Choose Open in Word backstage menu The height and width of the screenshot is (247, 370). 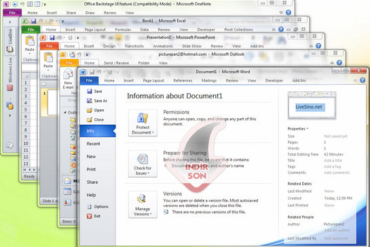(95, 110)
